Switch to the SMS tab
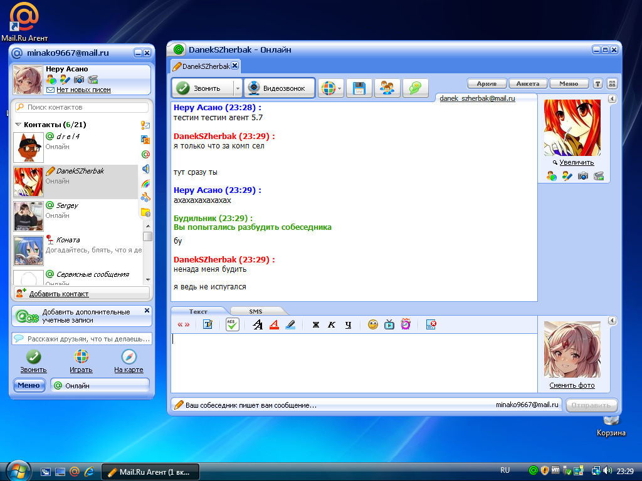This screenshot has width=642, height=481. [256, 311]
